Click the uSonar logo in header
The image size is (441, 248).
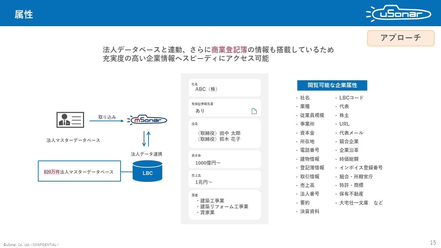(398, 13)
